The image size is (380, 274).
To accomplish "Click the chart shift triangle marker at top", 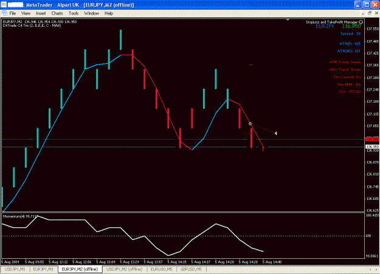I will (x=288, y=19).
